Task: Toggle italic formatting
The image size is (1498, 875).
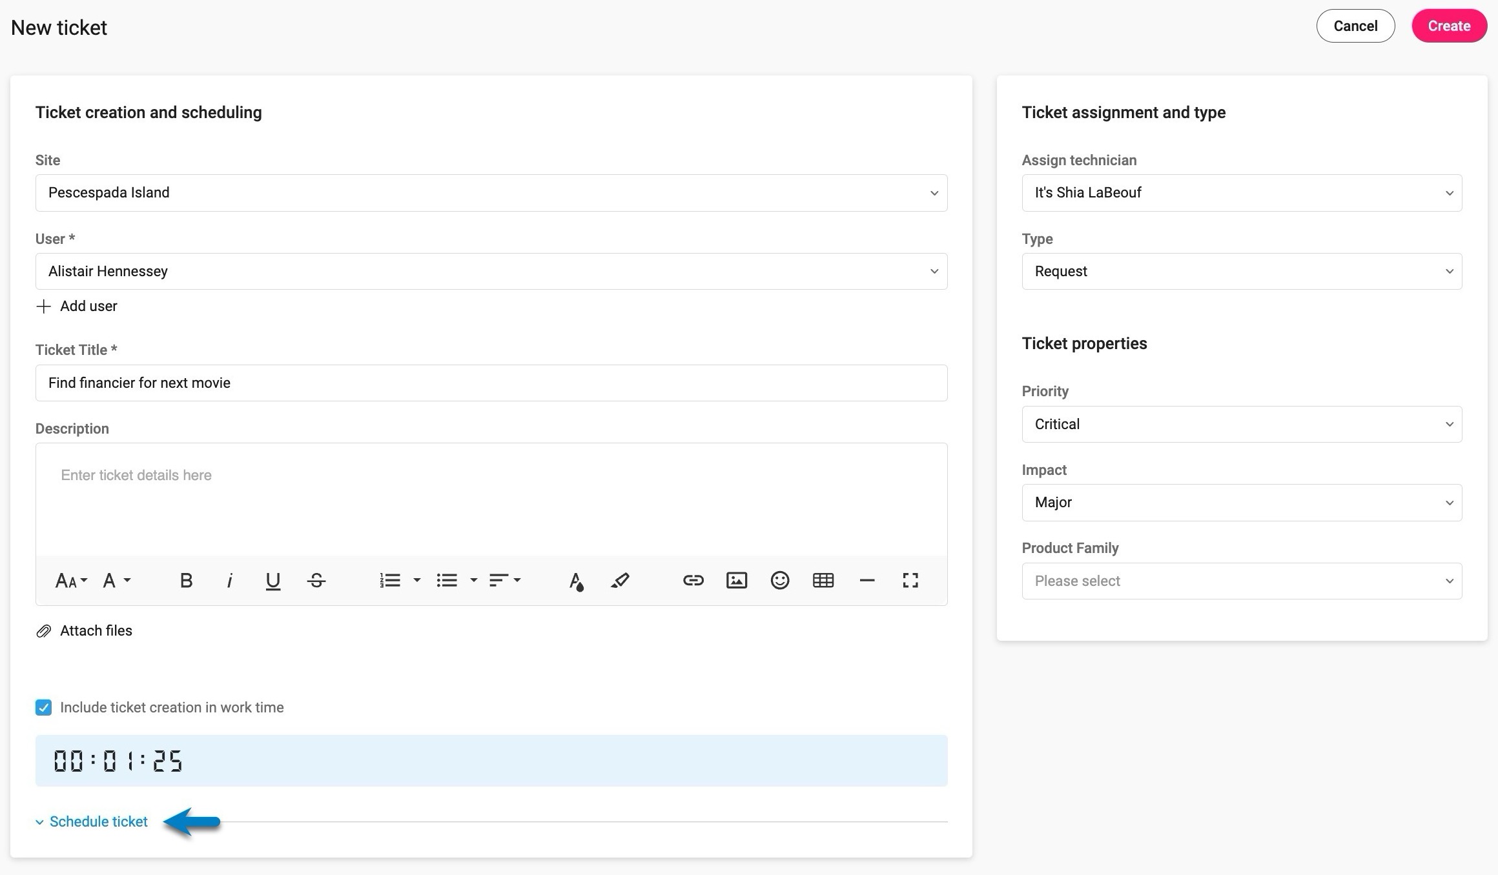Action: 229,581
